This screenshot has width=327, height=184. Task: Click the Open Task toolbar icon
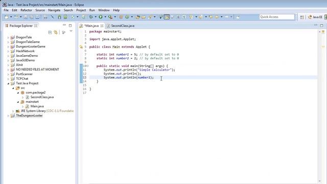tap(144, 17)
